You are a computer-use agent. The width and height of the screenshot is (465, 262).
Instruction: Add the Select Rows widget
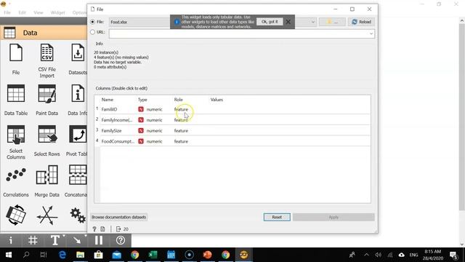[x=46, y=140]
